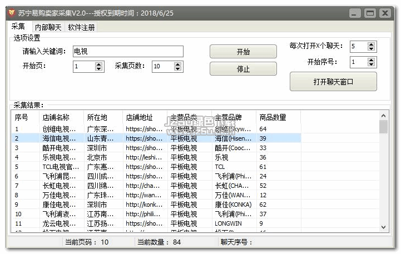Select the row 龙云电视… store
The height and width of the screenshot is (254, 401).
pyautogui.click(x=156, y=223)
